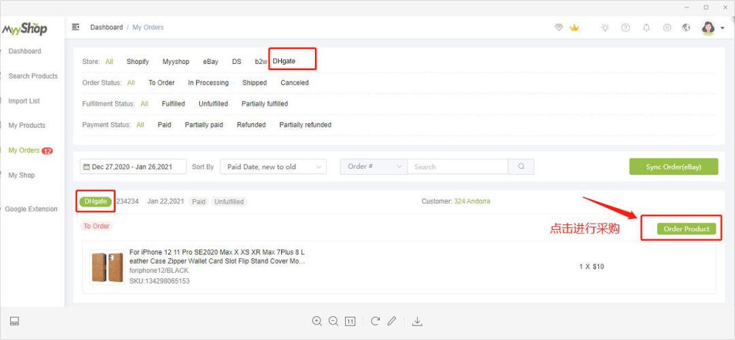Filter Payment Status by Paid
735x340 pixels.
pyautogui.click(x=165, y=125)
